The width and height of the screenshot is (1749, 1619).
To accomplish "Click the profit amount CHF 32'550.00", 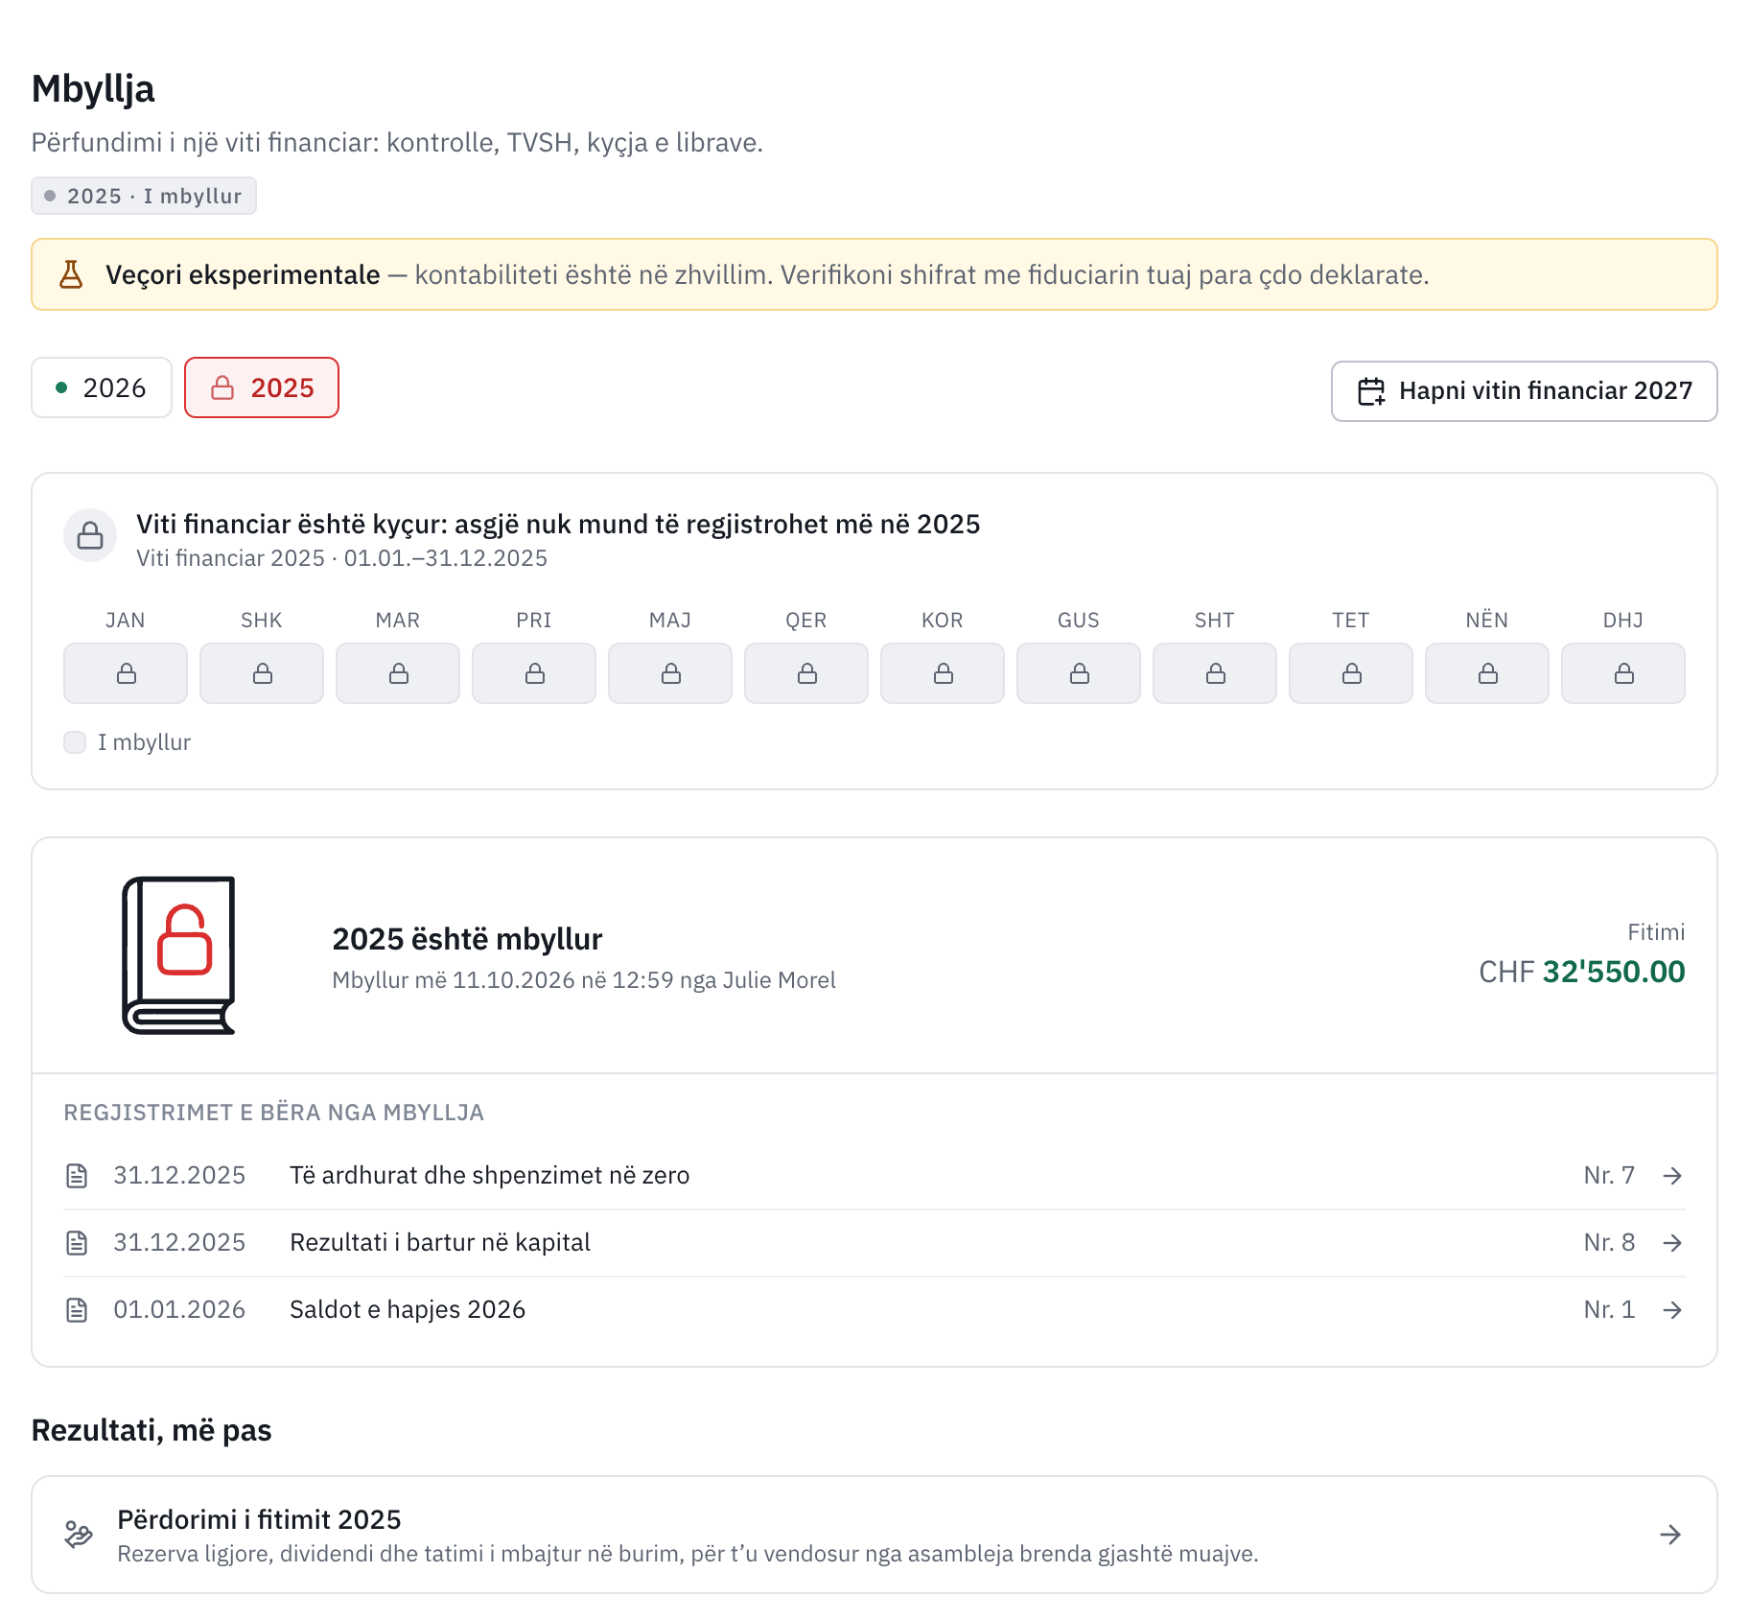I will click(1581, 972).
